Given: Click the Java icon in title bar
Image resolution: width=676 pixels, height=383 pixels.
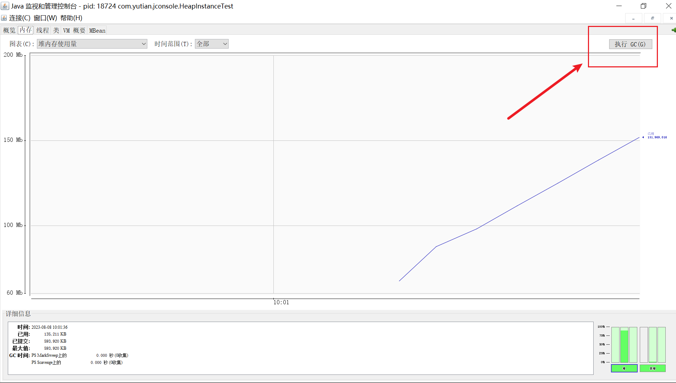Looking at the screenshot, I should tap(5, 6).
